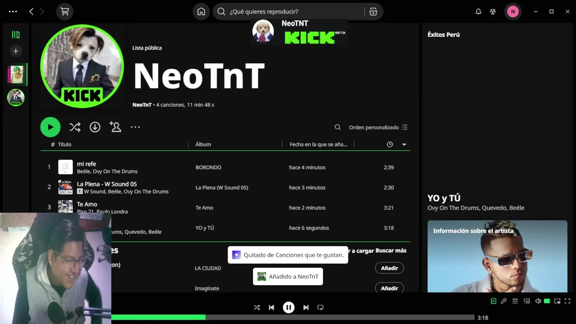Open 'Información sobre el artista' card
The height and width of the screenshot is (324, 576).
coord(497,256)
